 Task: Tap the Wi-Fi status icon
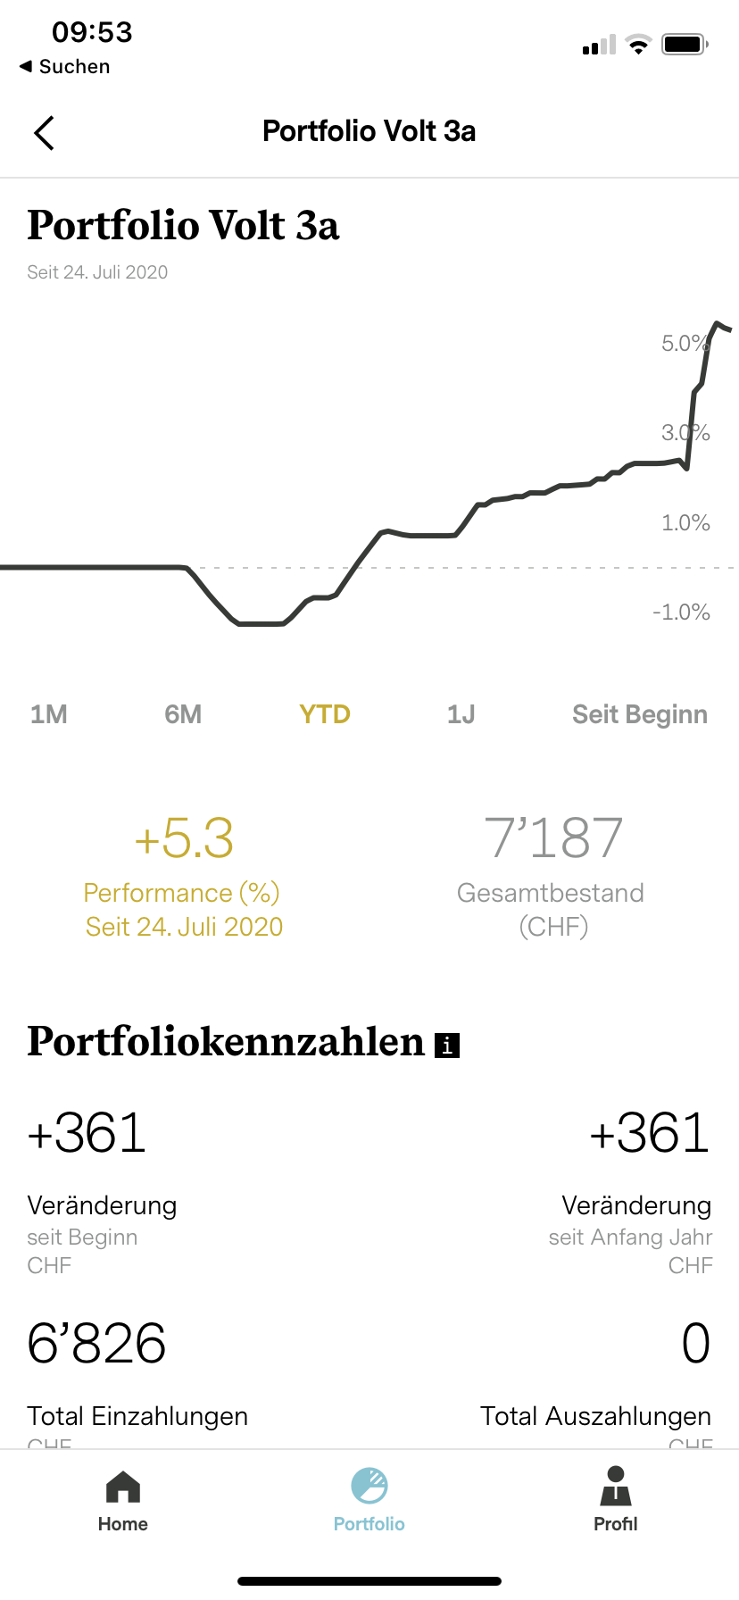(638, 45)
